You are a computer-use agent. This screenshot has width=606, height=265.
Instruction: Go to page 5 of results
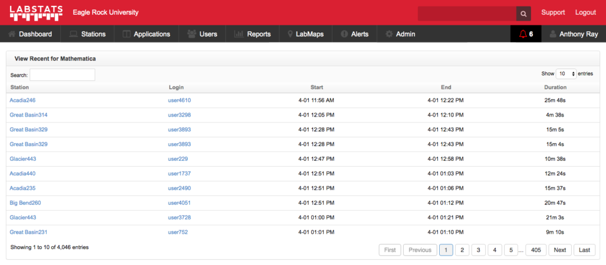511,250
